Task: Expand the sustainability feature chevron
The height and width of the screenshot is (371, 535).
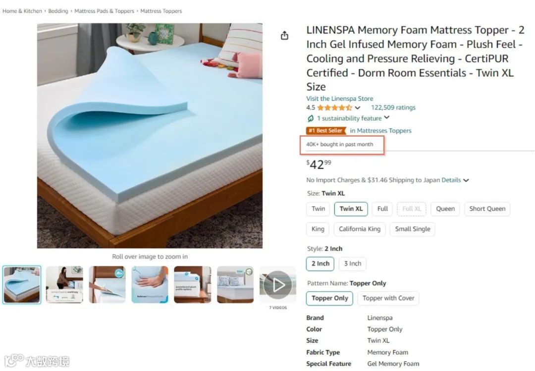Action: tap(386, 118)
